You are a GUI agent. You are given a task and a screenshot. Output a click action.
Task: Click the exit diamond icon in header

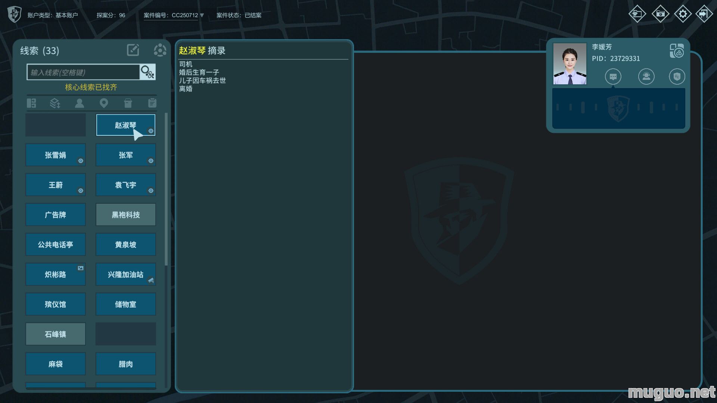[x=704, y=14]
